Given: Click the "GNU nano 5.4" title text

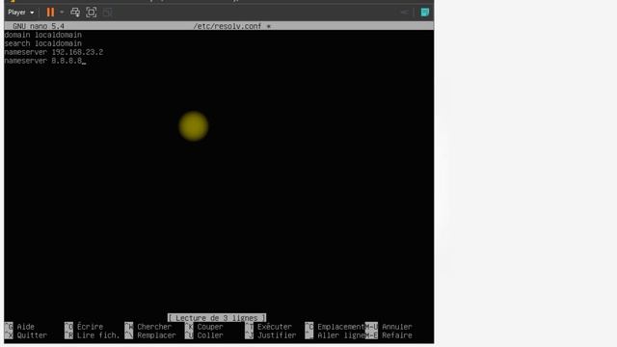Looking at the screenshot, I should 39,26.
